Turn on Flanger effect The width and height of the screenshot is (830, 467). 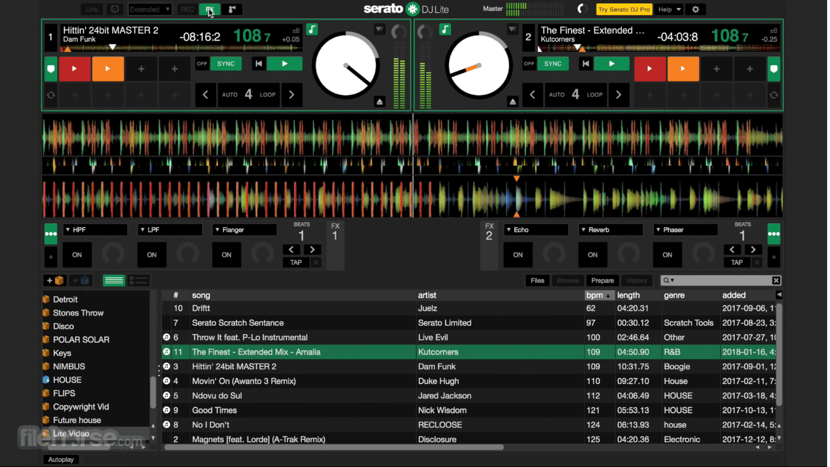(227, 255)
